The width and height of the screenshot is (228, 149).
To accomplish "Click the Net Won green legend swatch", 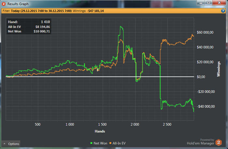I will pyautogui.click(x=91, y=143).
